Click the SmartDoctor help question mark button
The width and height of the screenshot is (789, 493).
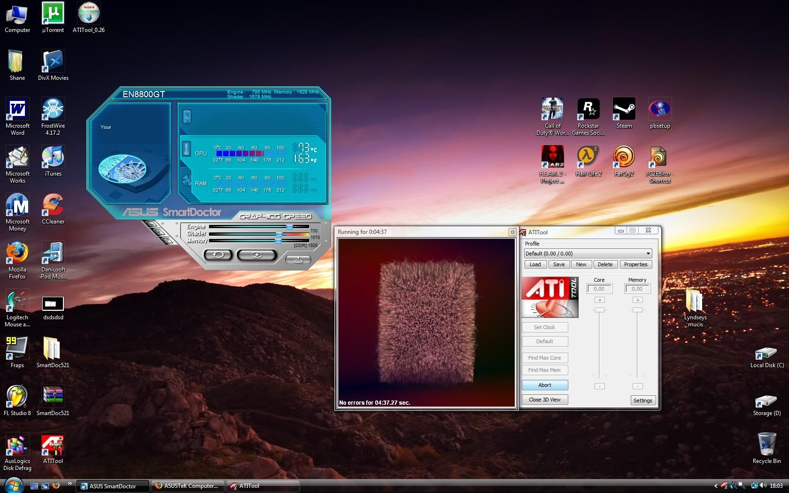[168, 240]
